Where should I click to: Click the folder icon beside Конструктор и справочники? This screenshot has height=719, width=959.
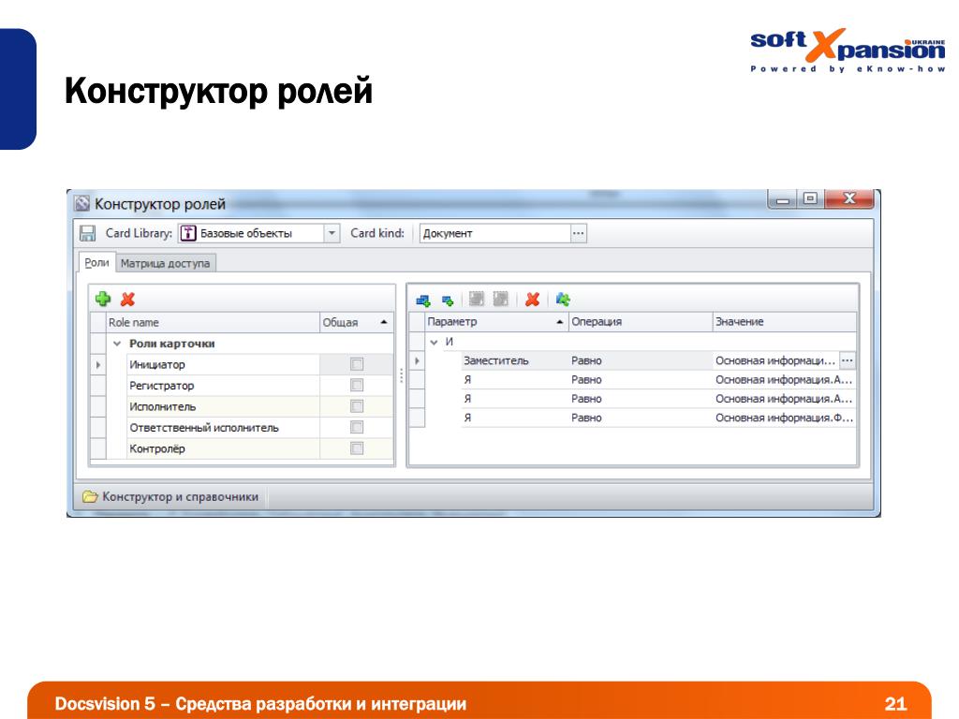click(90, 496)
